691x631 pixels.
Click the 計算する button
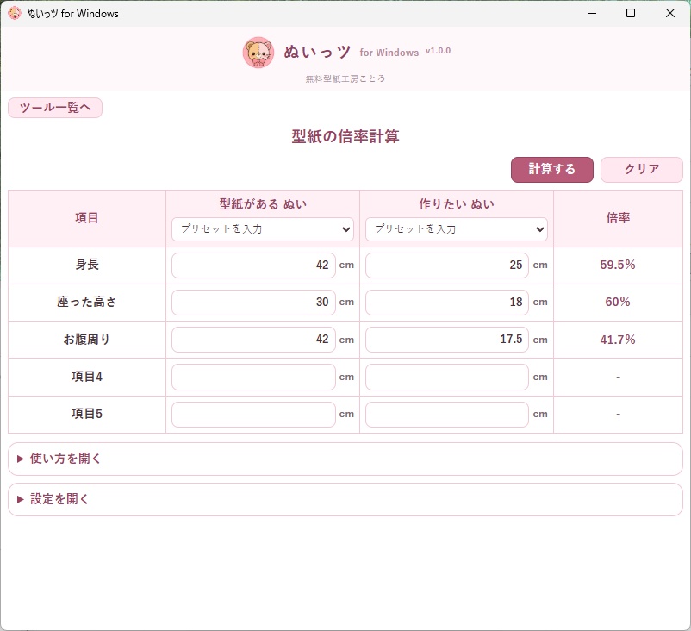552,169
